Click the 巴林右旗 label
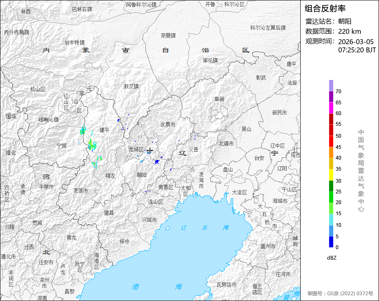This screenshot has height=301, width=379. click(82, 9)
